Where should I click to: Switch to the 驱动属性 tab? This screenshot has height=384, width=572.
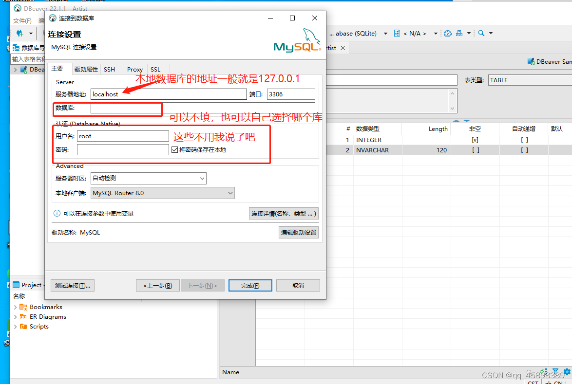(x=86, y=69)
